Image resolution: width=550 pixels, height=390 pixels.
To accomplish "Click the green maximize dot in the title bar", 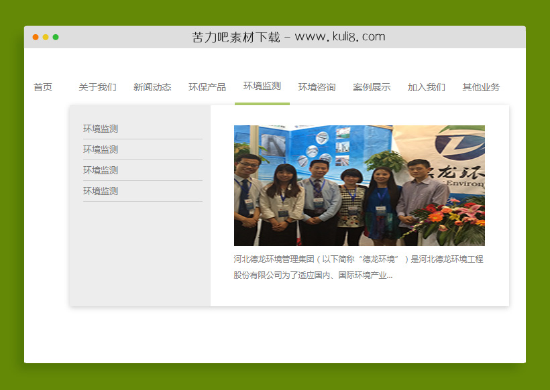I will 56,38.
